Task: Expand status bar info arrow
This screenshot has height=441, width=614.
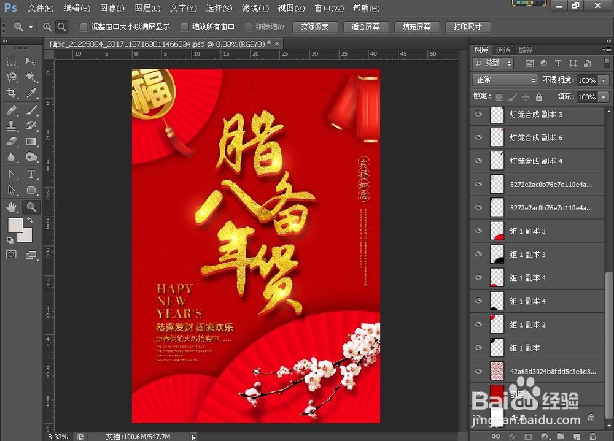Action: 193,437
